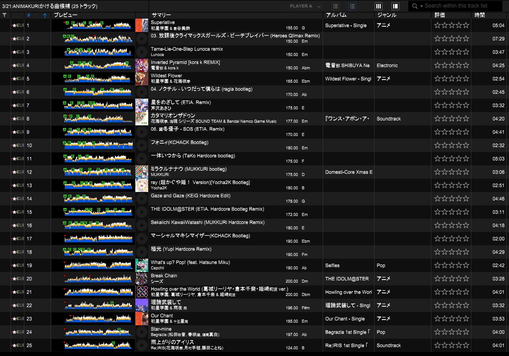The image size is (509, 356).
Task: Give Break Chain a five-star rating
Action: coord(466,279)
